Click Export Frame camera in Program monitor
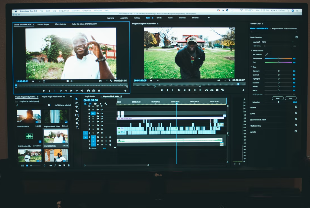The height and width of the screenshot is (208, 310). pos(217,90)
